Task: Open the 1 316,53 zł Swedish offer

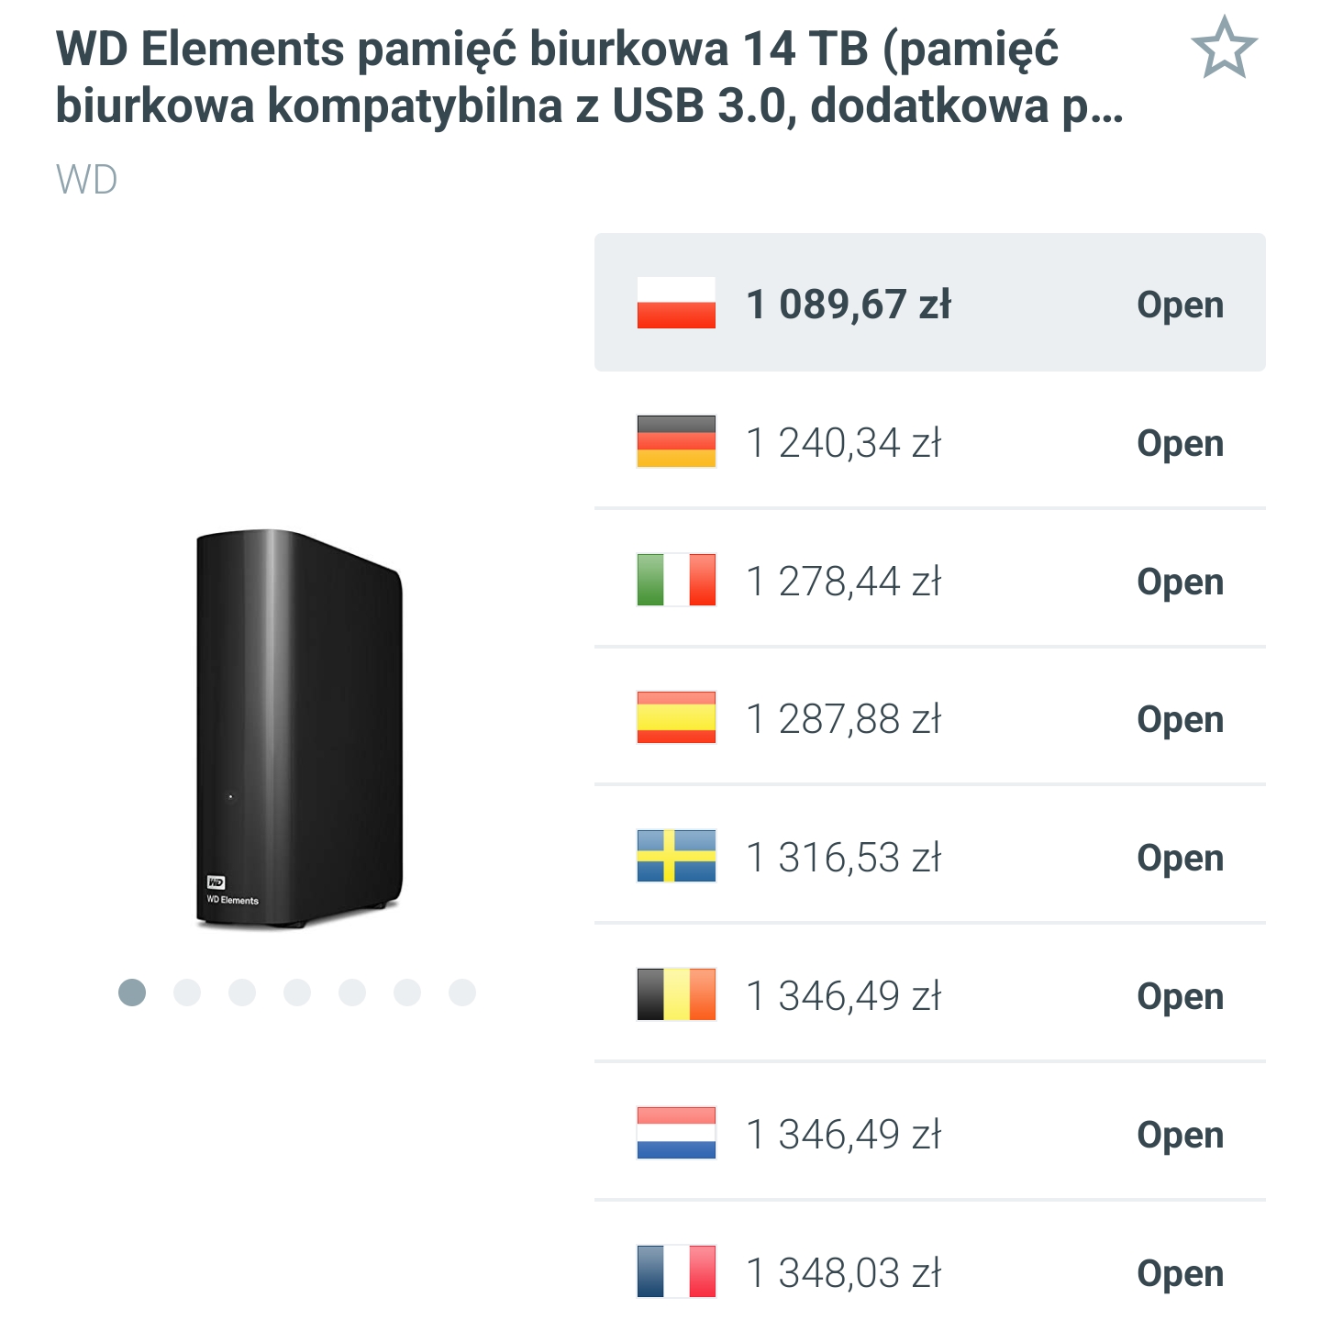Action: coord(1180,858)
